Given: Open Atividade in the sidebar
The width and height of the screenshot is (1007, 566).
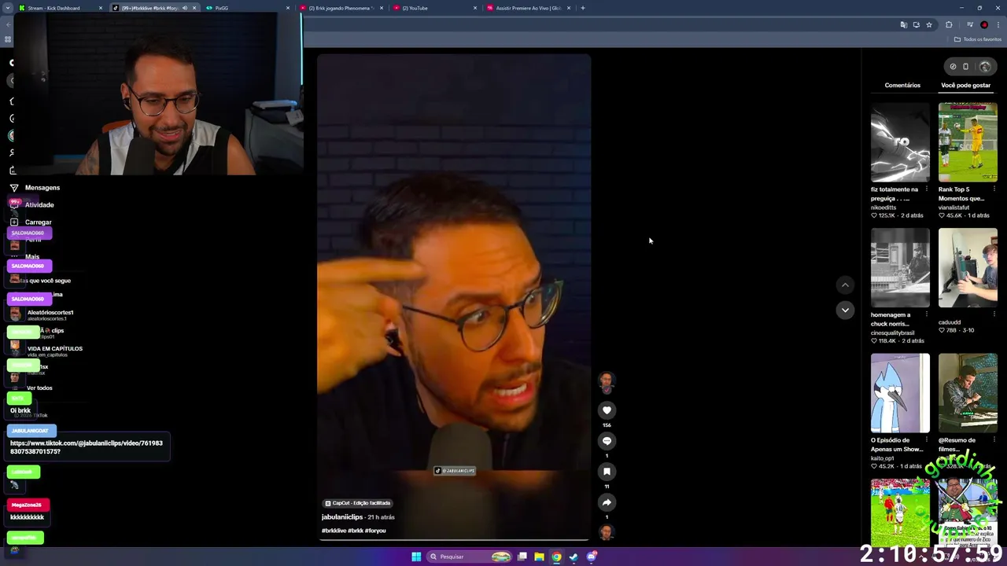Looking at the screenshot, I should point(39,205).
